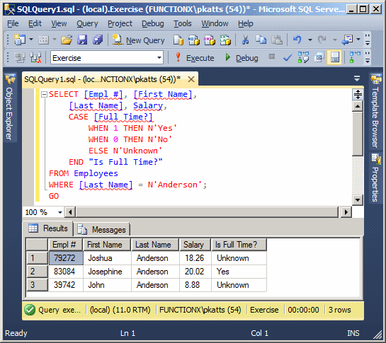Click the Undo arrow icon
The width and height of the screenshot is (386, 343).
[297, 40]
